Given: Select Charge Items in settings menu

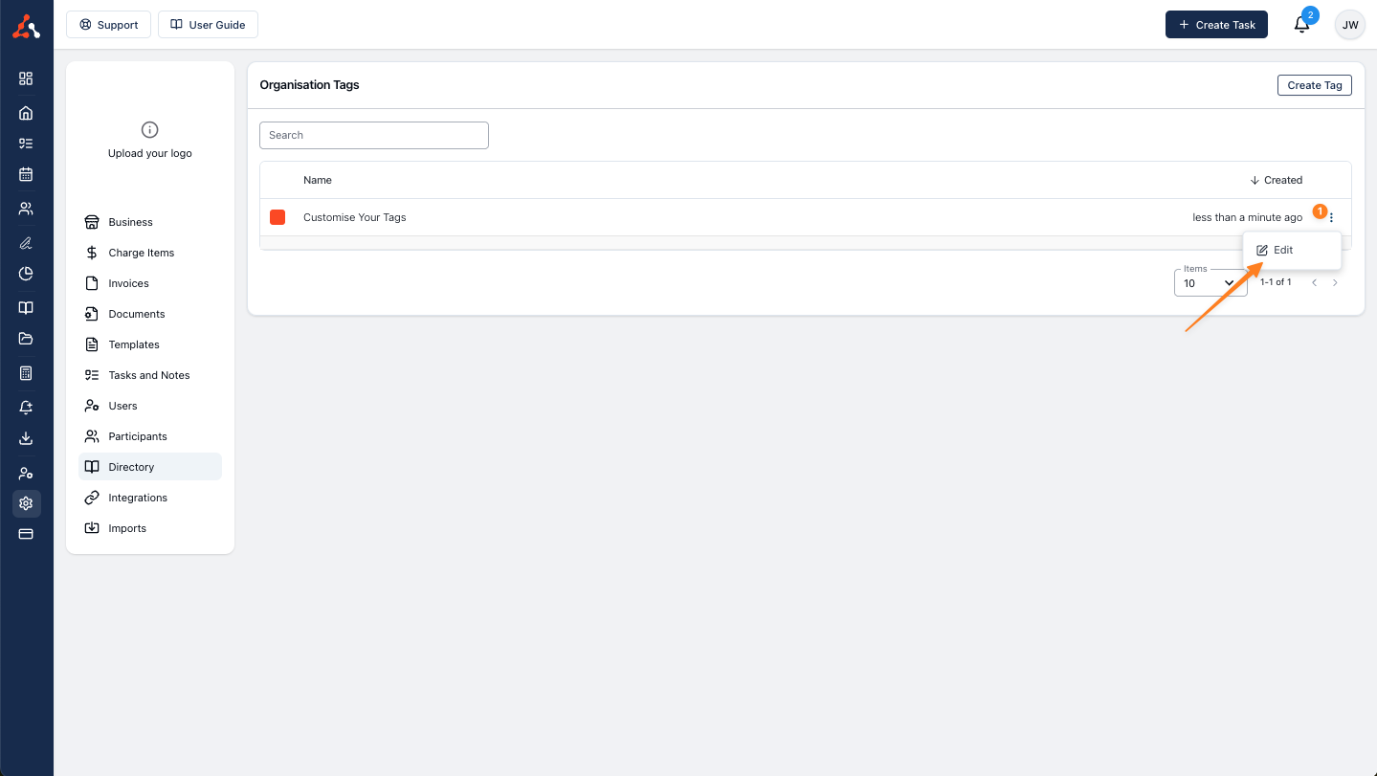Looking at the screenshot, I should coord(141,253).
